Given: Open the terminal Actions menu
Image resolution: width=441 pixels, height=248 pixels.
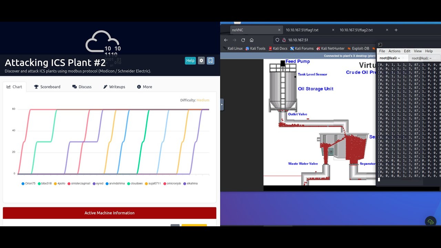Looking at the screenshot, I should 394,51.
